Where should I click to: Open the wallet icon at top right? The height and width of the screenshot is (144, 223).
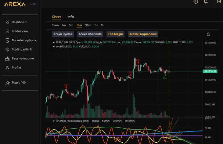click(219, 2)
